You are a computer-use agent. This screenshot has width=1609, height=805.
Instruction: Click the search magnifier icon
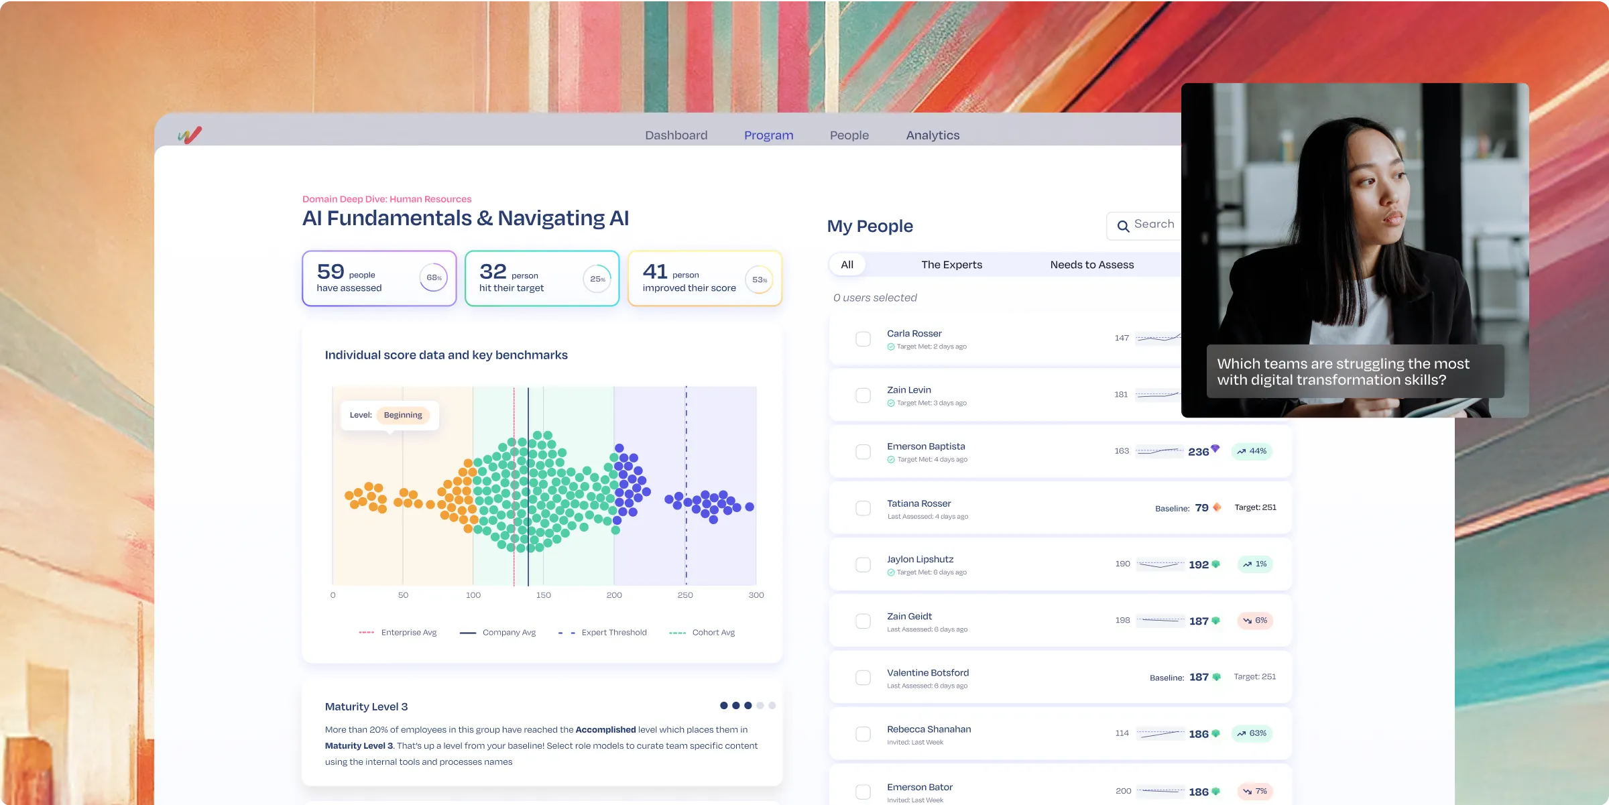(x=1123, y=227)
